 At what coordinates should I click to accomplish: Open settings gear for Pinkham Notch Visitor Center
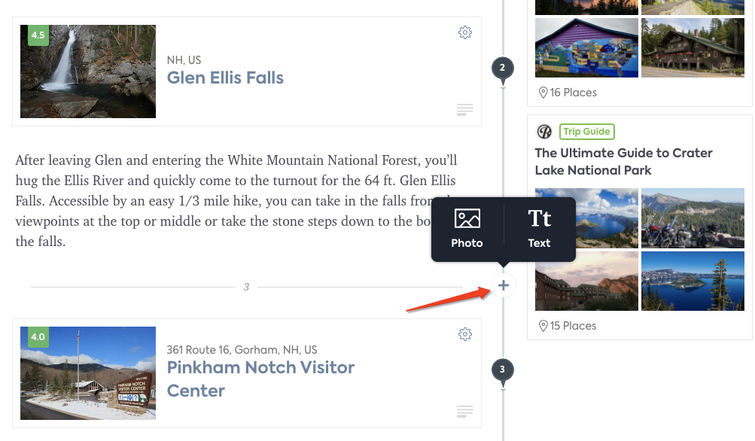click(x=464, y=334)
